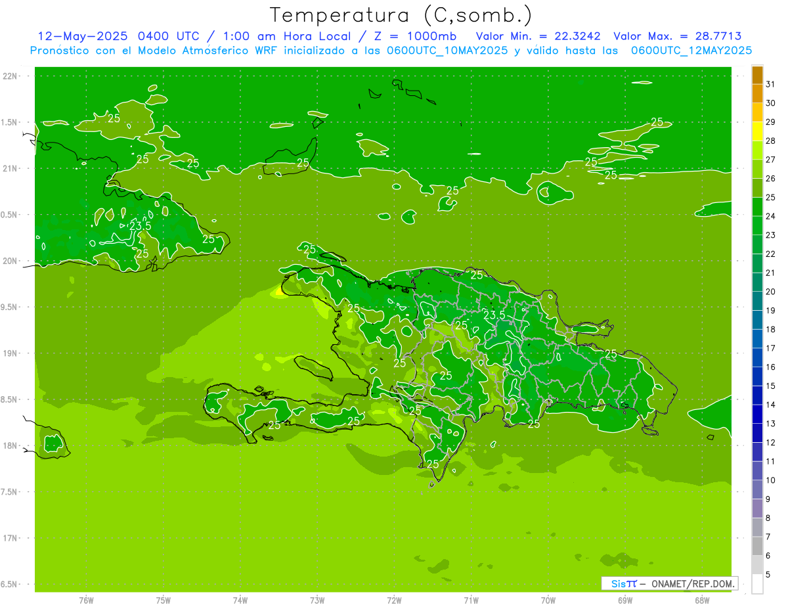Image resolution: width=788 pixels, height=609 pixels.
Task: Click the '21N' latitude axis label
Action: [x=11, y=169]
